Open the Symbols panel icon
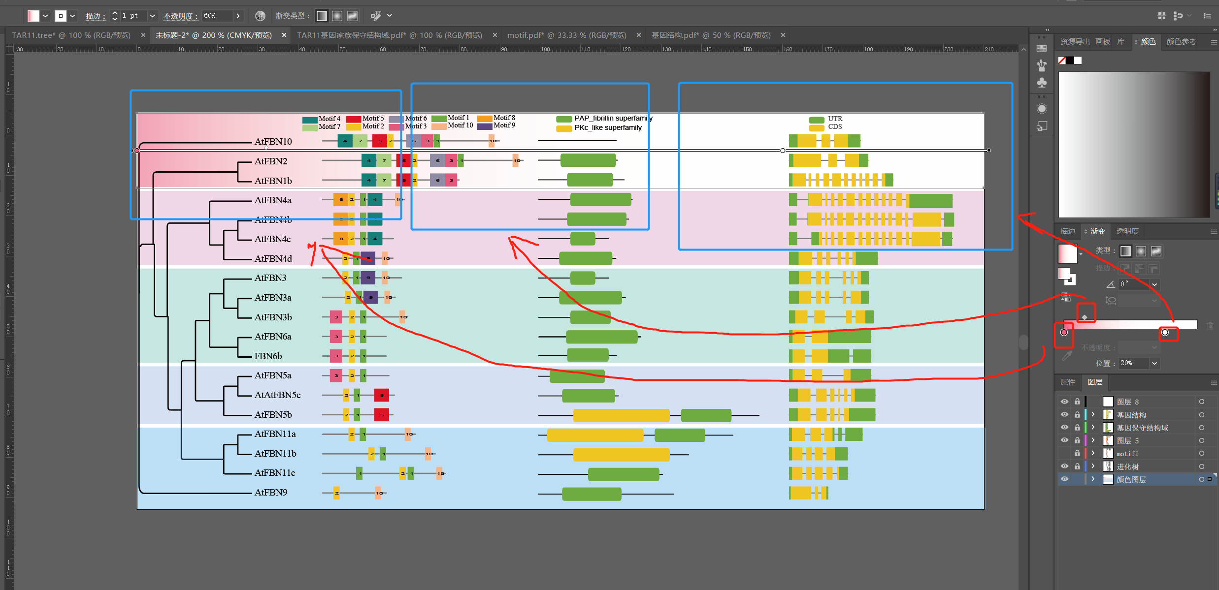Image resolution: width=1219 pixels, height=590 pixels. pyautogui.click(x=1042, y=83)
